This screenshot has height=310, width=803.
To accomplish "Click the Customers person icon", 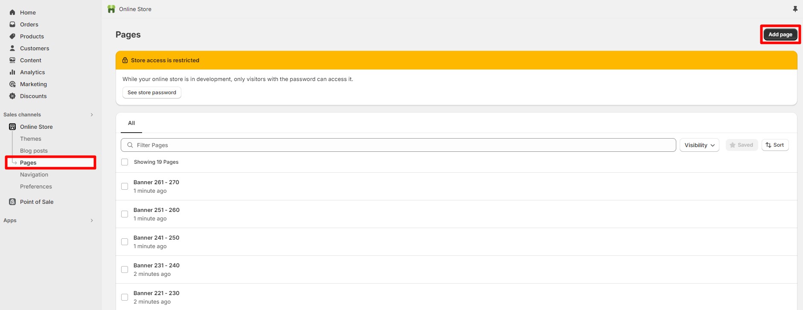I will pos(12,48).
